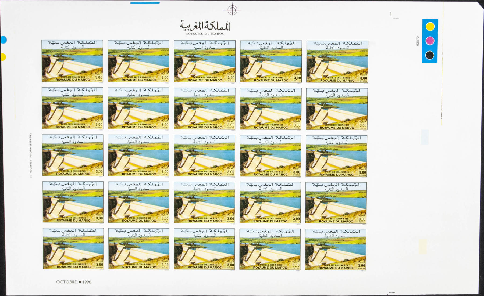Click the blue dot on the left edge
Screen dimensions: 484x296
(3, 40)
